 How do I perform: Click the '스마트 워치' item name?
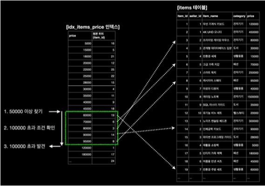(210, 73)
